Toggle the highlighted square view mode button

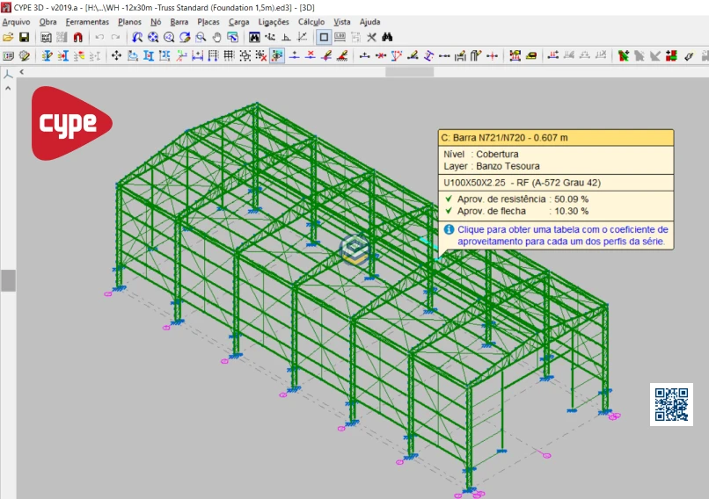pyautogui.click(x=324, y=38)
